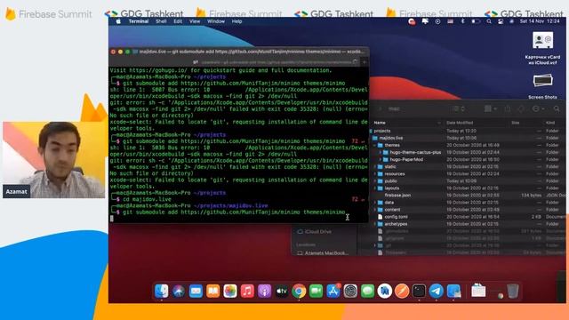Open the Books app in the Dock
Screen dimensions: 569x320
(x=213, y=291)
